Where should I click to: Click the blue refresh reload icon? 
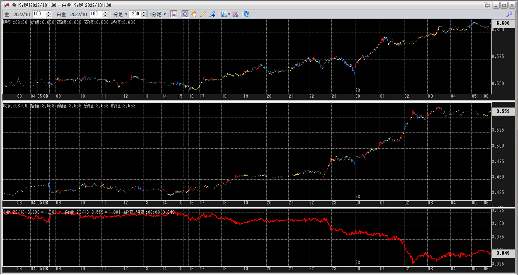pyautogui.click(x=247, y=14)
